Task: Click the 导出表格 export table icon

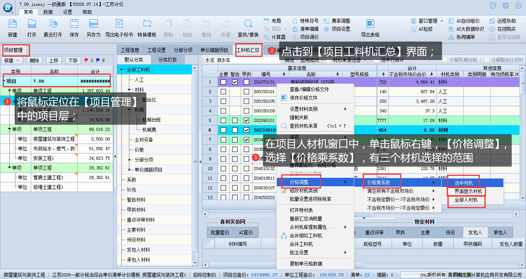Action: pyautogui.click(x=370, y=24)
